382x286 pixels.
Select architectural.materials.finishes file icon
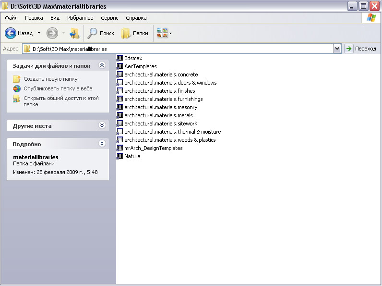point(119,91)
